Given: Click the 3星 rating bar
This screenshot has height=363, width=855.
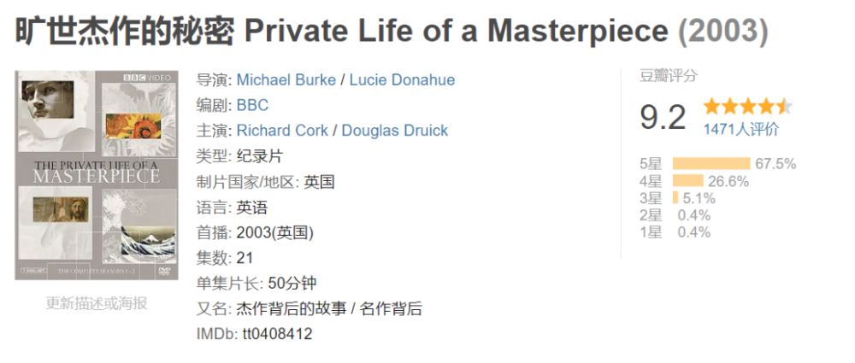Looking at the screenshot, I should [675, 198].
